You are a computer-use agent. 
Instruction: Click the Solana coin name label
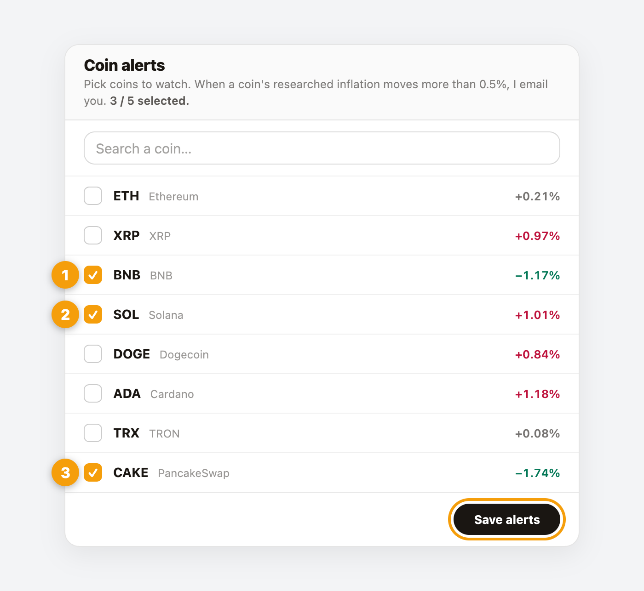[166, 315]
